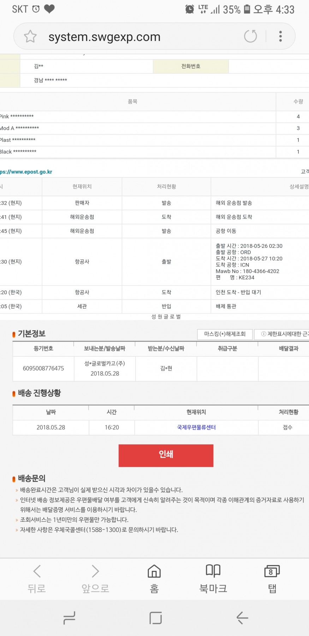The width and height of the screenshot is (309, 636).
Task: Open the 제한표시에대한 근거 info button
Action: (283, 334)
